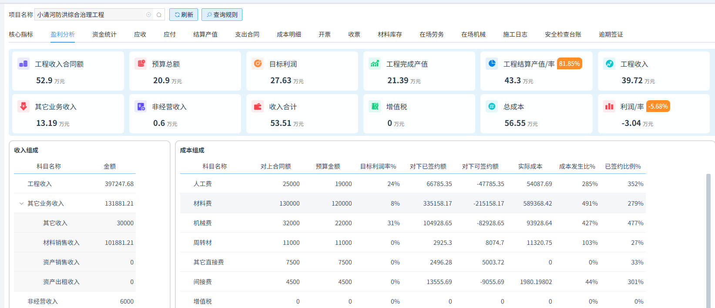Select the 盈利分析 tab

(63, 34)
